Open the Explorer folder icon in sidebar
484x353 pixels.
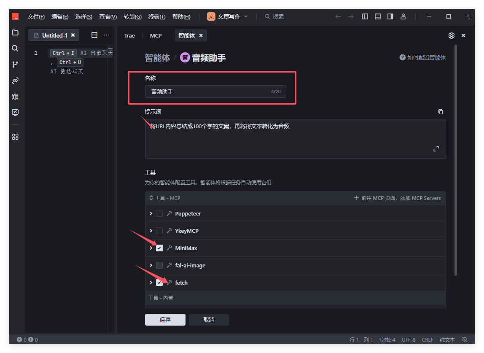15,32
